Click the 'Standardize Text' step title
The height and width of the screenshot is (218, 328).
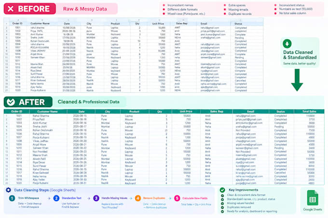click(71, 198)
